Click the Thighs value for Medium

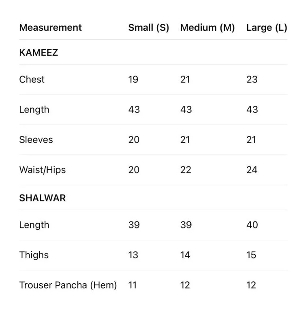(185, 255)
